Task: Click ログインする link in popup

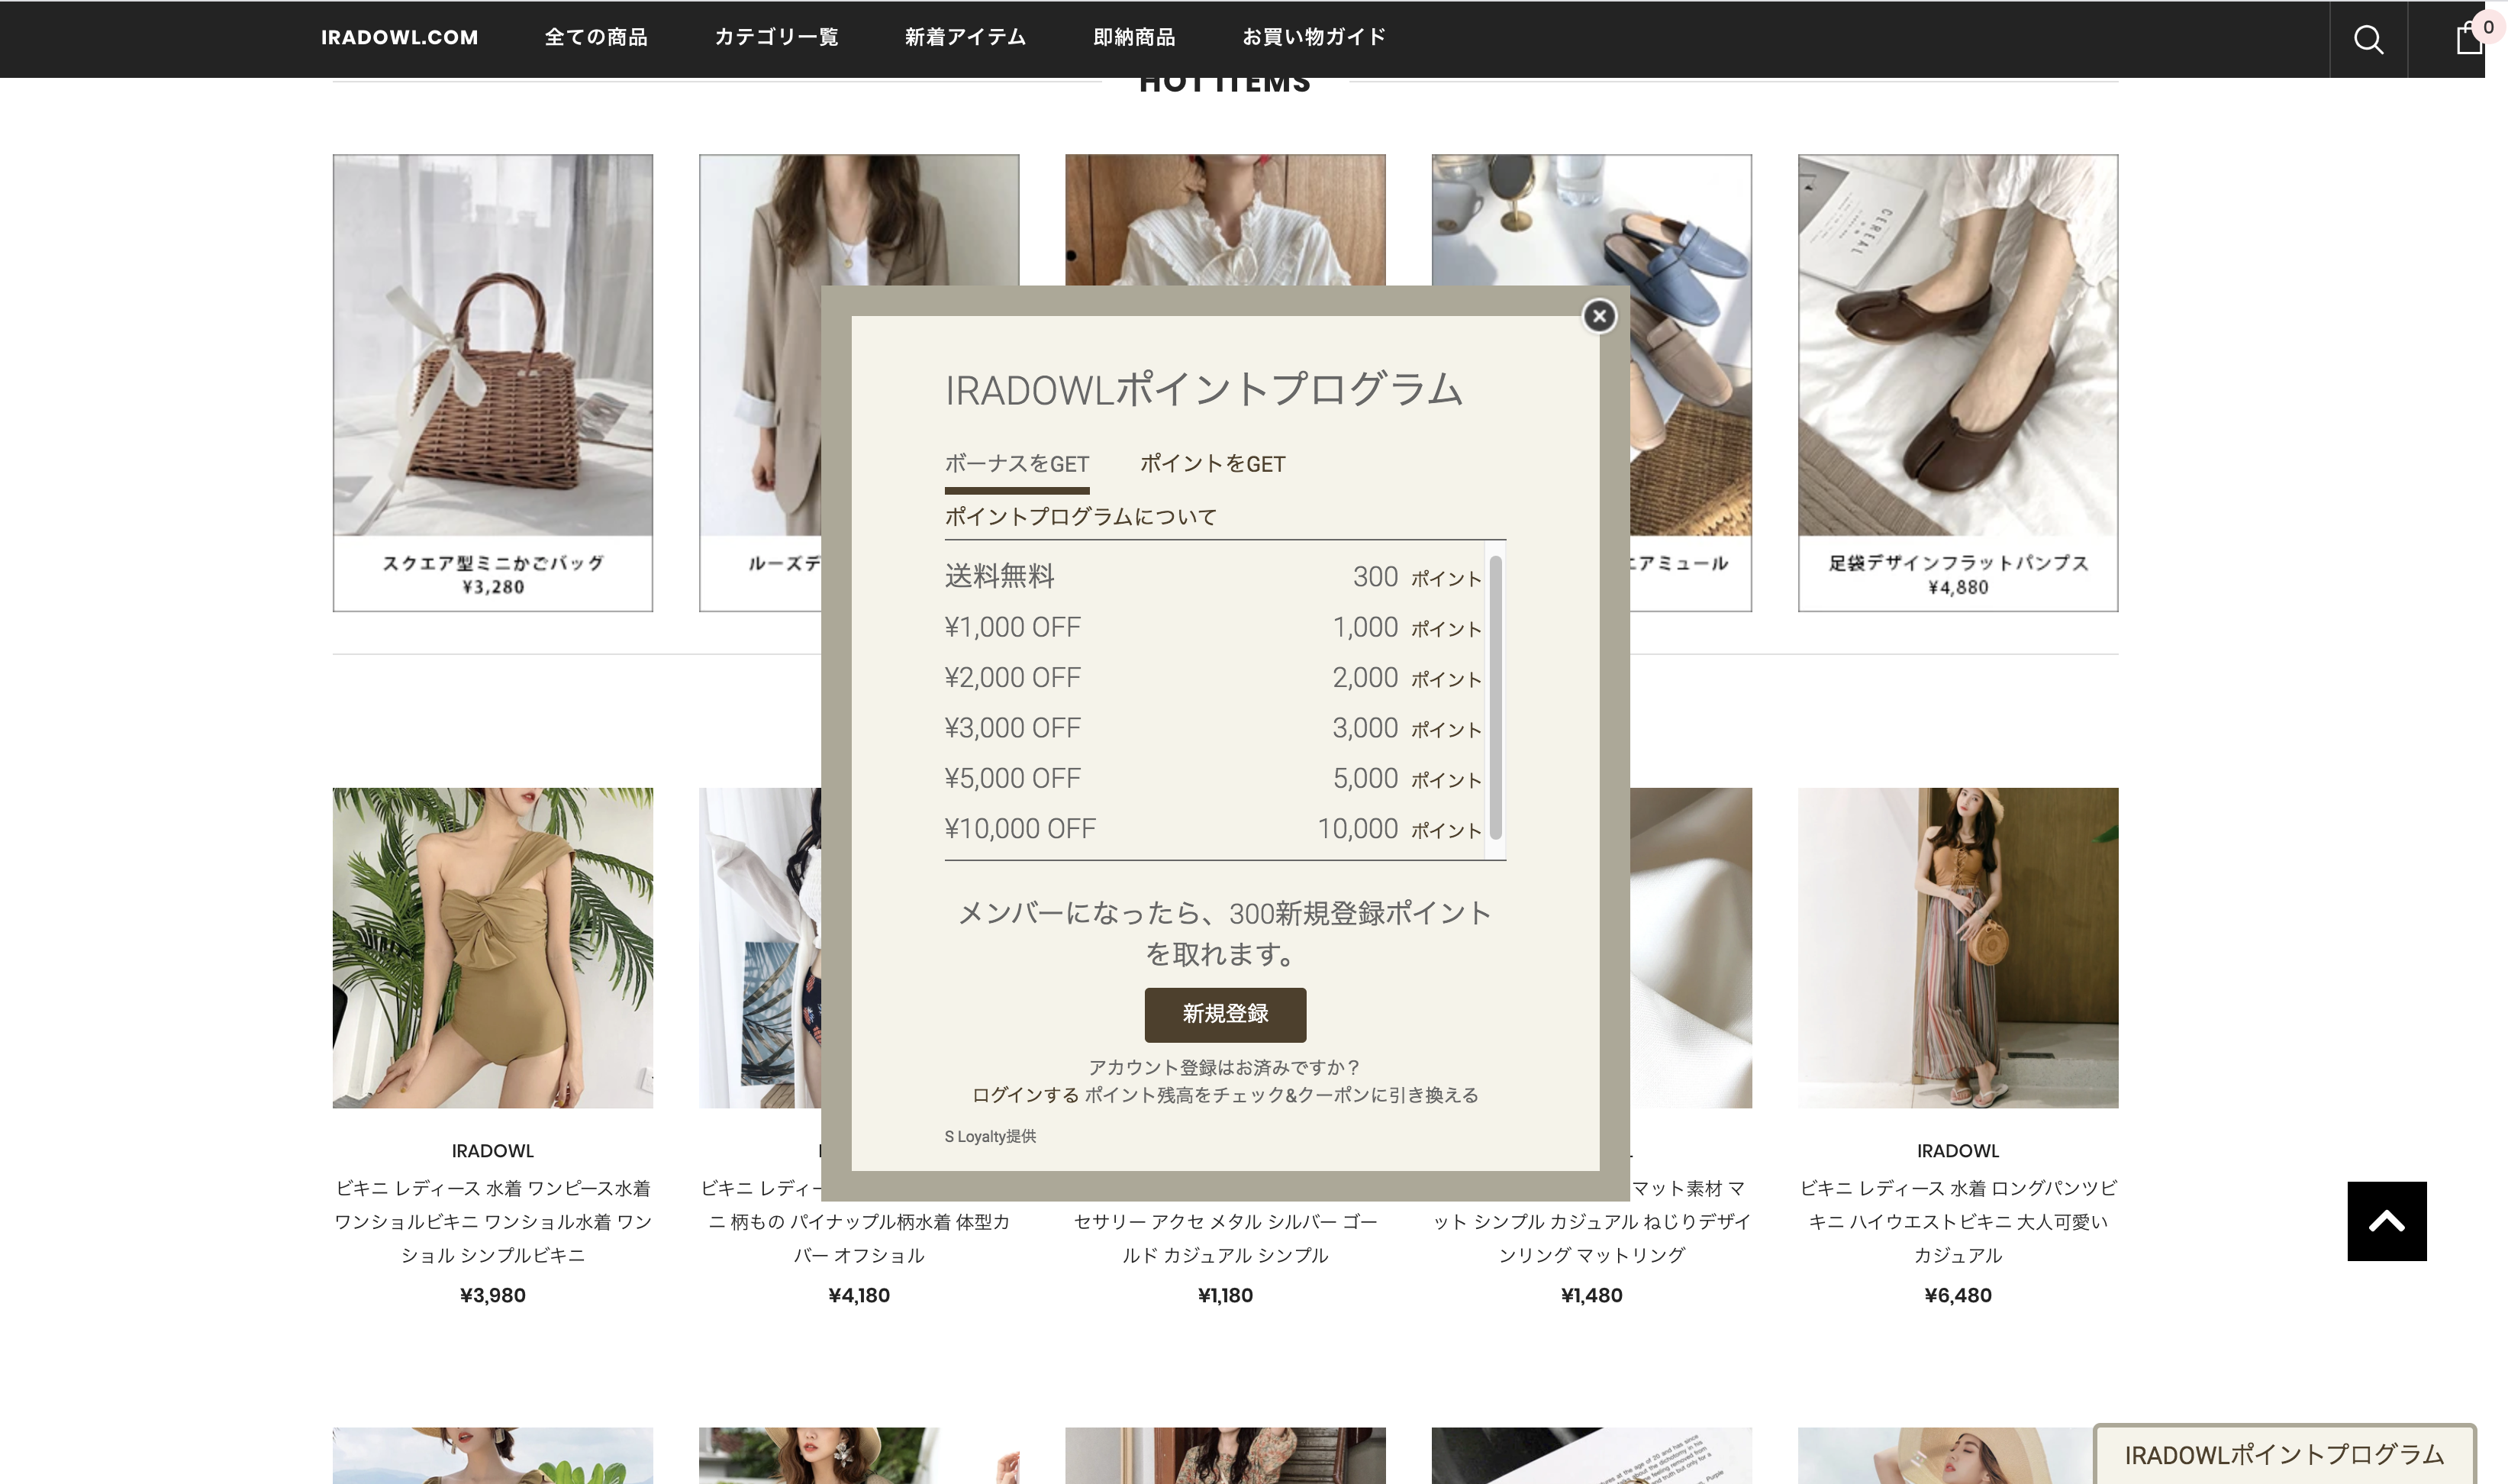Action: pos(1024,1095)
